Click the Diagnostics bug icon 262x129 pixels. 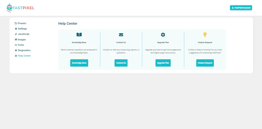coord(16,50)
